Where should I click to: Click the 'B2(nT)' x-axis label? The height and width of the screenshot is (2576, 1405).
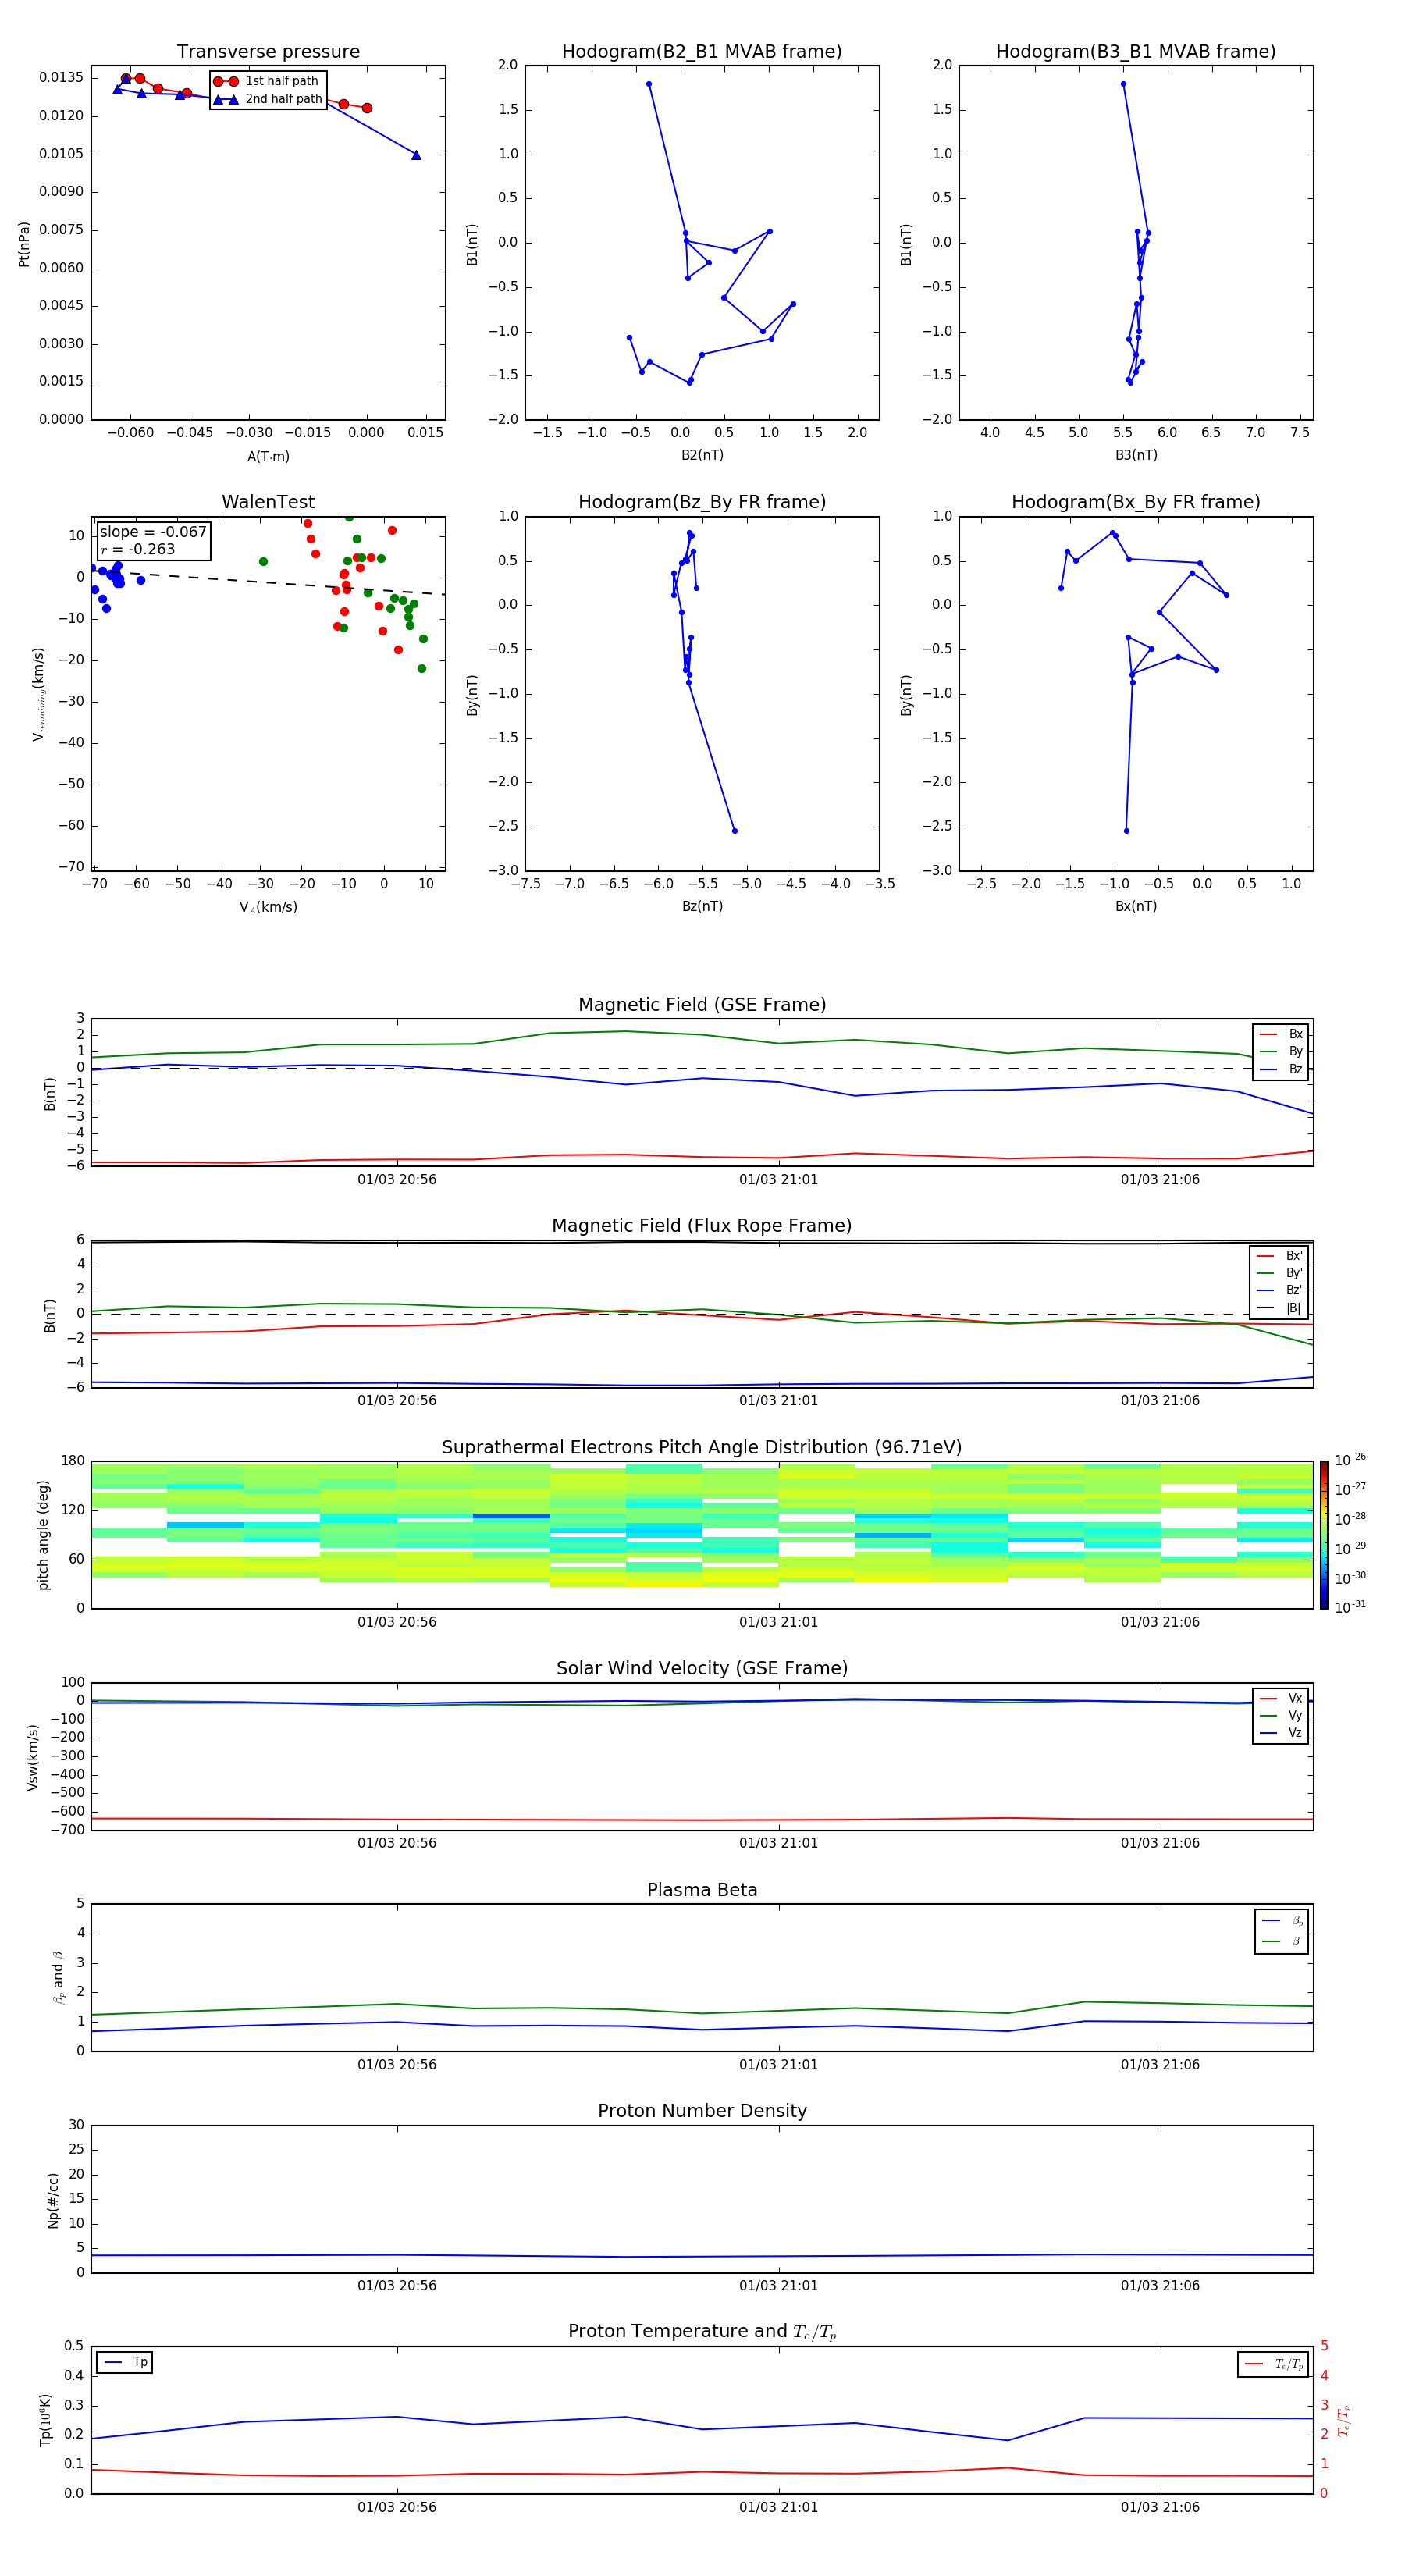tap(702, 455)
